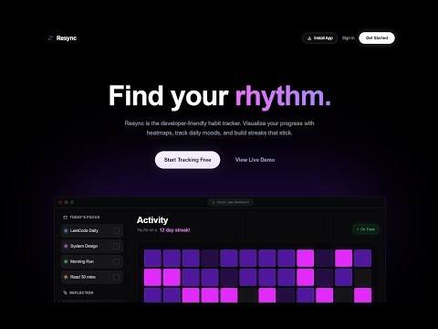Click the LeetCode Daily habit name

click(84, 230)
